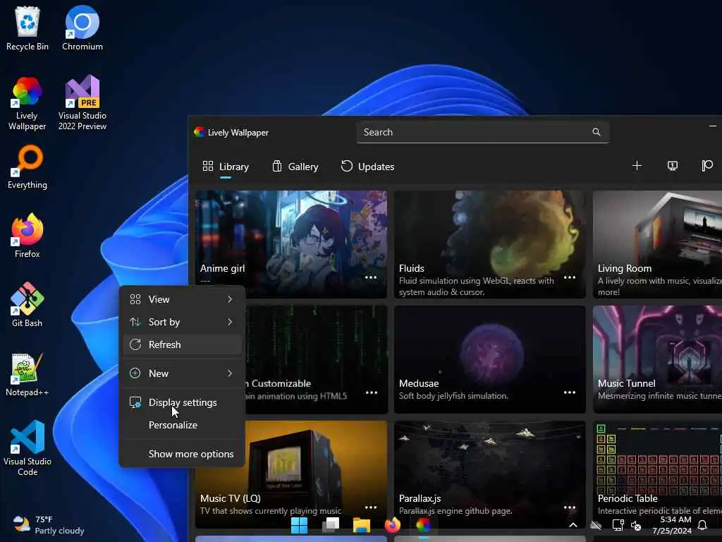722x542 pixels.
Task: Select the Music Tunnel wallpaper thumbnail
Action: [657, 359]
